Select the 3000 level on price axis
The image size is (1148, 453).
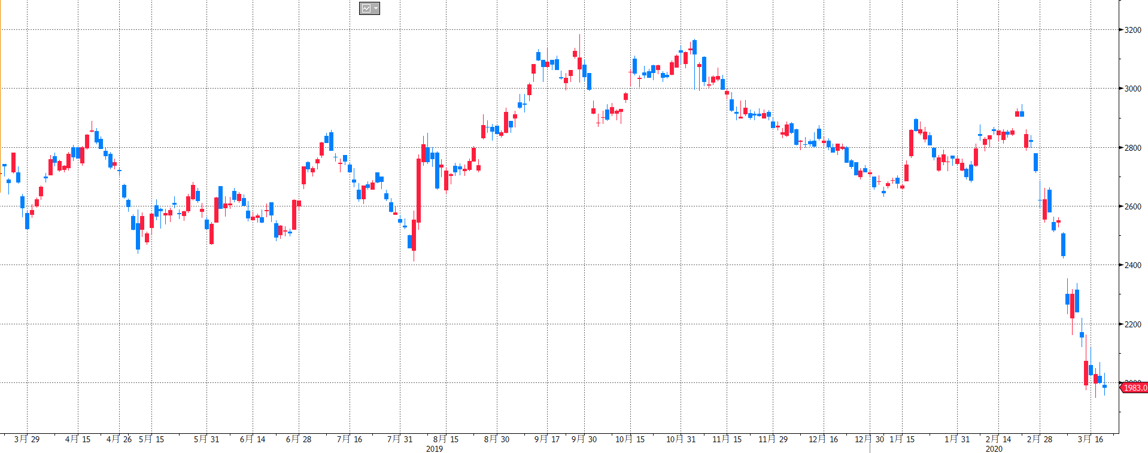click(x=1133, y=89)
